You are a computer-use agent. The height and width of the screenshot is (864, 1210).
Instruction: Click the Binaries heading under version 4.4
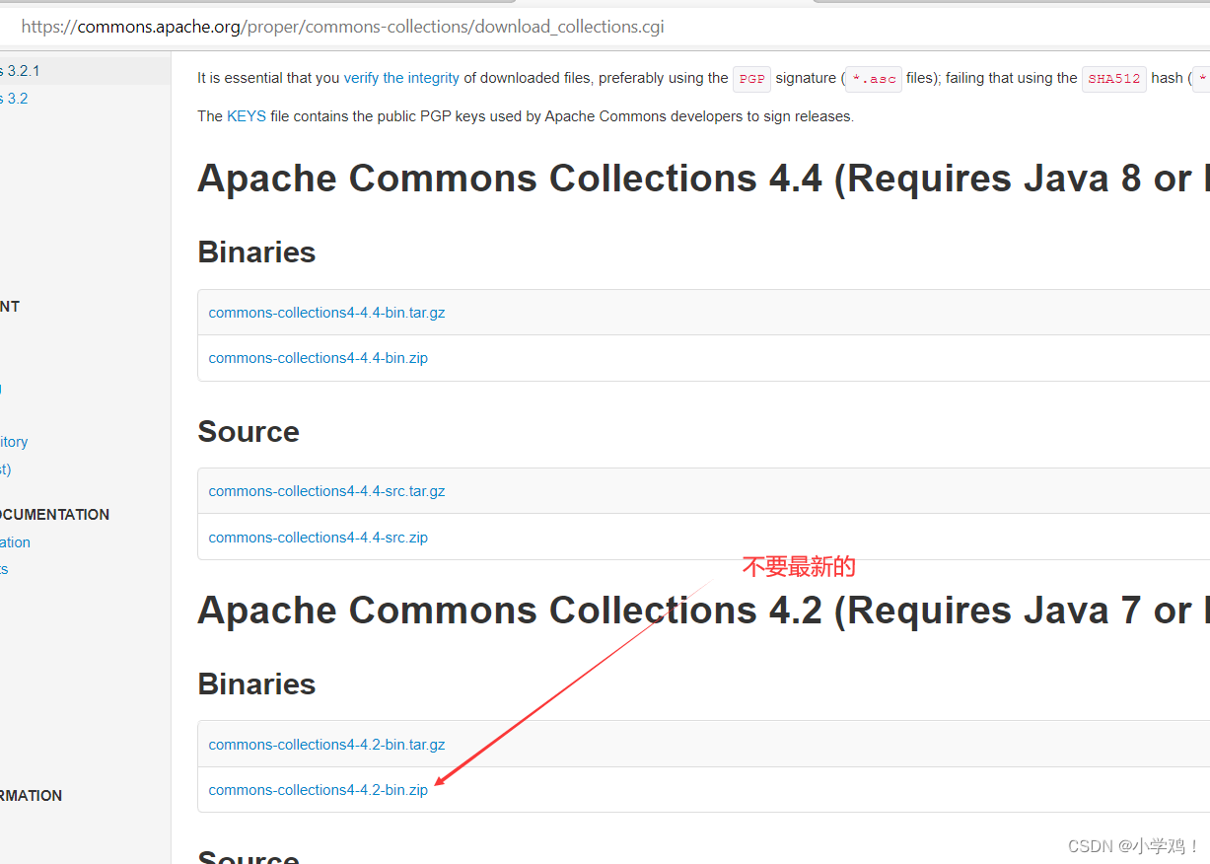point(256,252)
